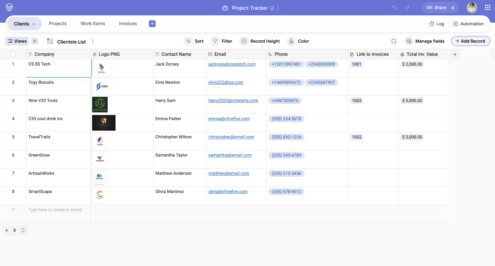This screenshot has width=495, height=266.
Task: Click the Add Record button
Action: point(470,41)
